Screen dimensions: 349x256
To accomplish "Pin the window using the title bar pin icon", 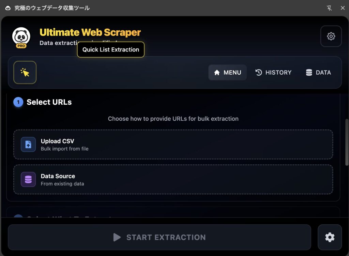I will (x=329, y=8).
